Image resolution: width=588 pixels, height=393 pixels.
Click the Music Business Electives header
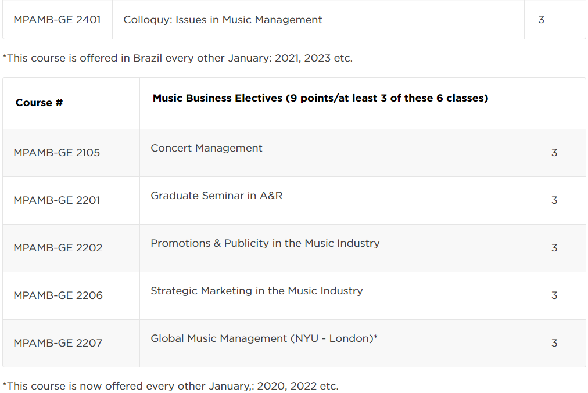pos(320,98)
